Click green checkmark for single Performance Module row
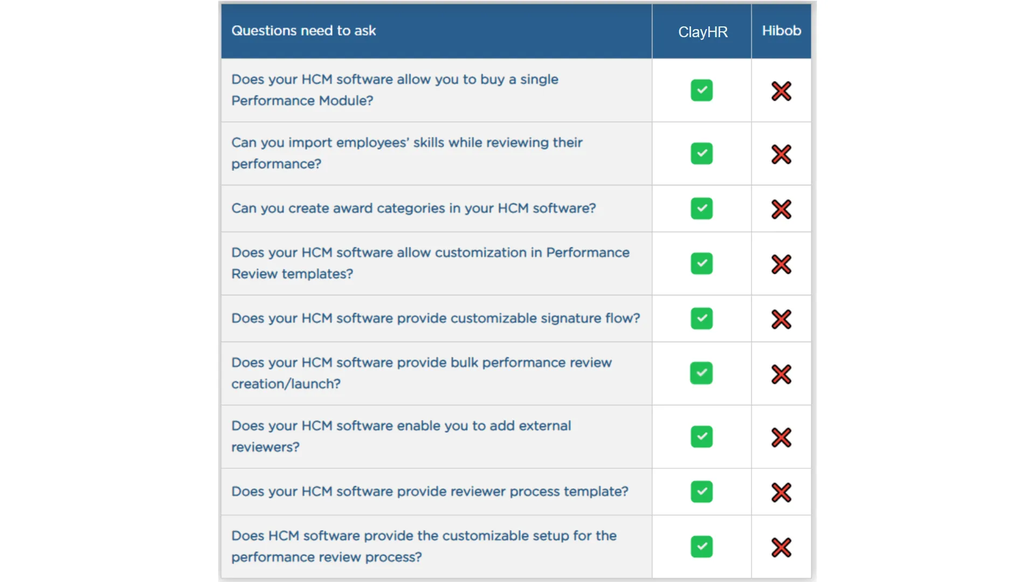 (x=701, y=91)
